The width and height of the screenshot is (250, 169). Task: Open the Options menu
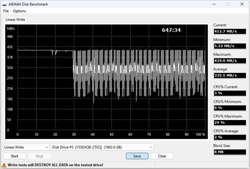click(x=19, y=11)
